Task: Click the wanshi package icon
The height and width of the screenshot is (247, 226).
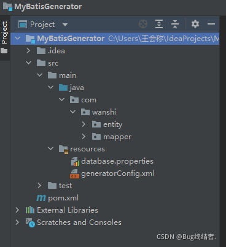Action: (x=85, y=112)
